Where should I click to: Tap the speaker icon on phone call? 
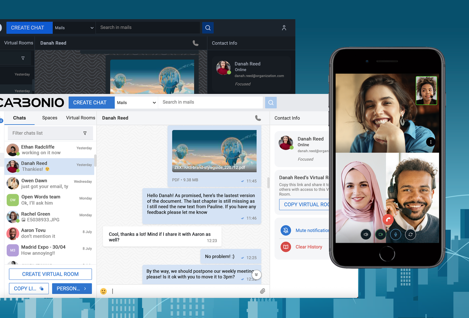click(x=366, y=234)
